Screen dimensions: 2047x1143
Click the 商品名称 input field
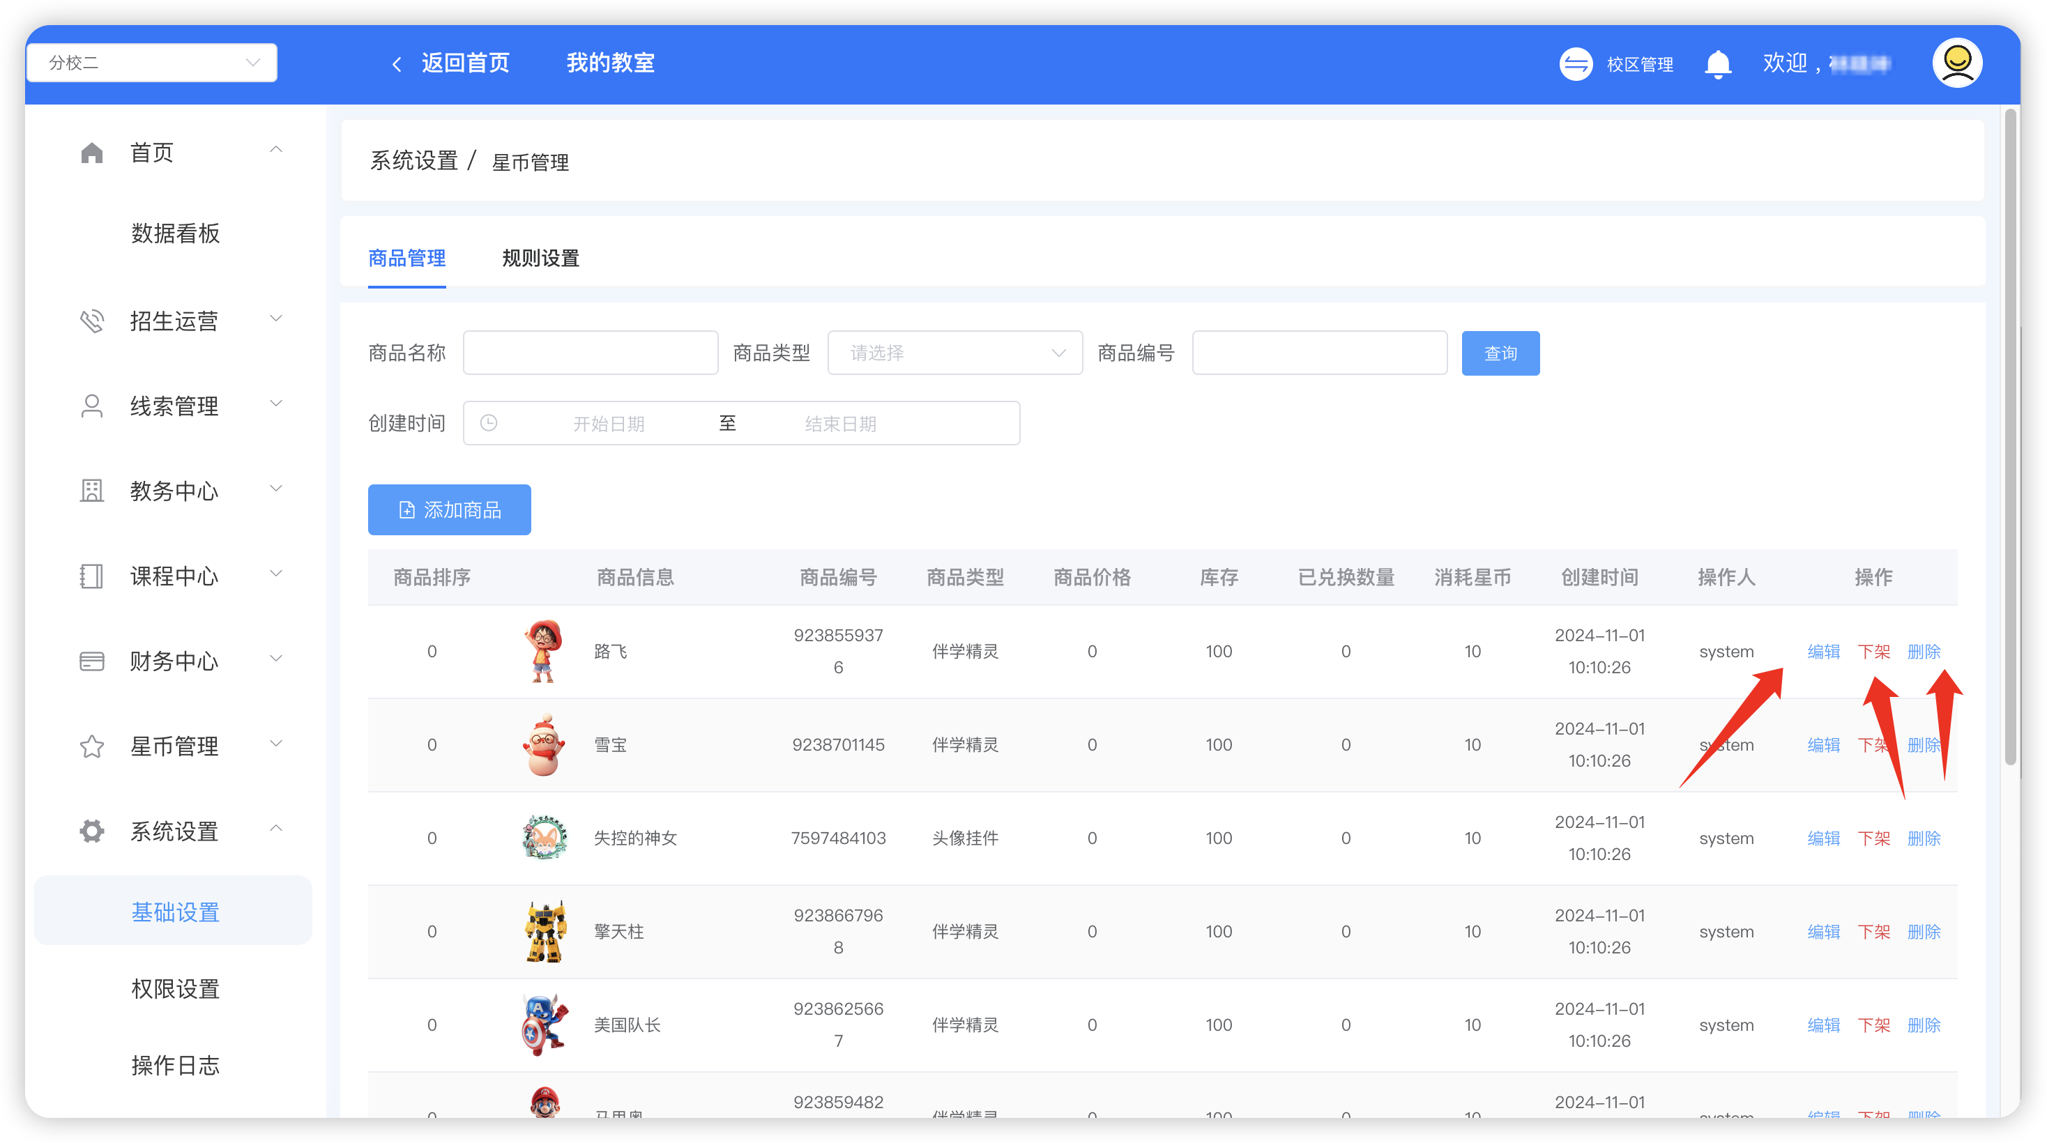[x=590, y=353]
